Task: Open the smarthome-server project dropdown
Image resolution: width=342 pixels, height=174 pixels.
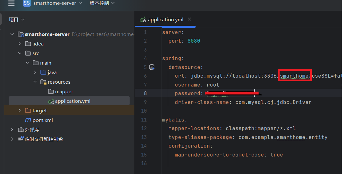Action: pos(57,3)
